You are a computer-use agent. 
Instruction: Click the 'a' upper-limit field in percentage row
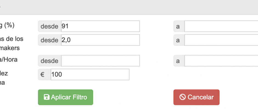(221, 26)
